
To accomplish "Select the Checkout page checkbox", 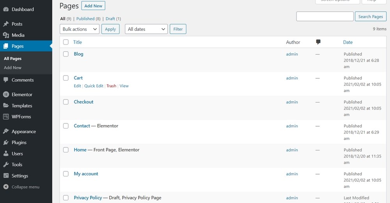I will [x=66, y=102].
